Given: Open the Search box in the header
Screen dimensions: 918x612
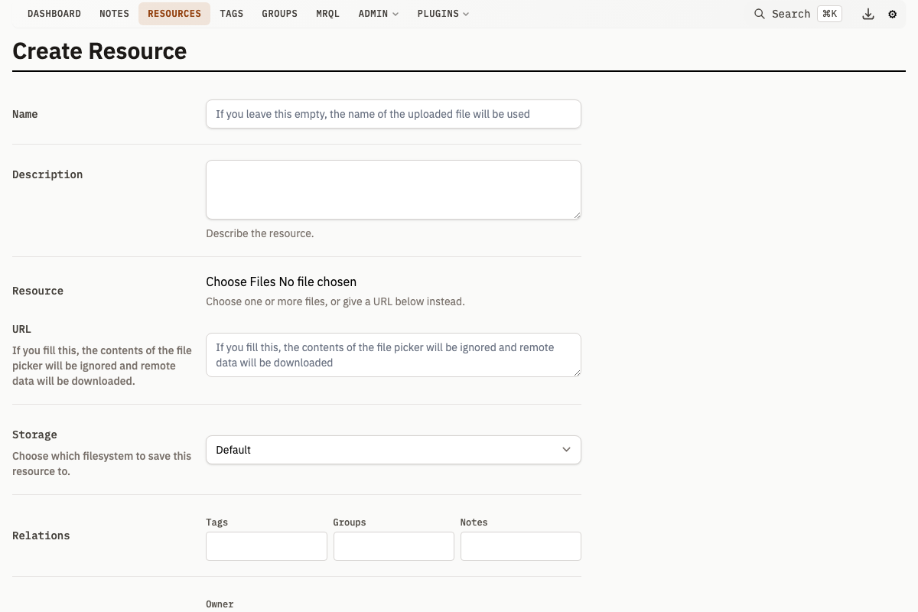Looking at the screenshot, I should [x=797, y=14].
